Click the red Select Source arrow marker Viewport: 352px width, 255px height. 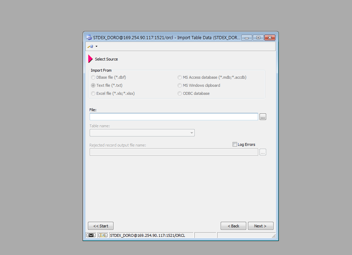point(90,59)
